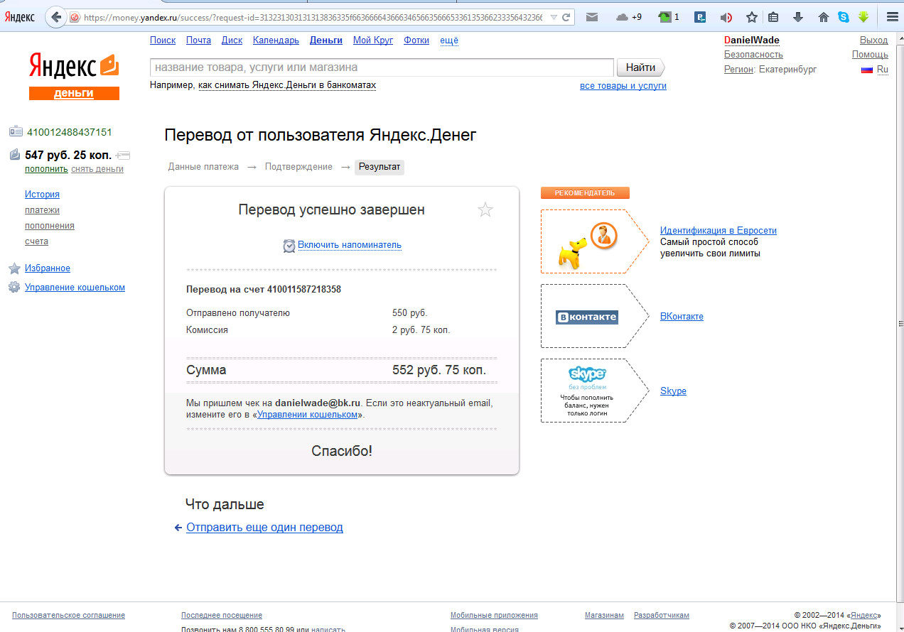Click the Выход logout link
The width and height of the screenshot is (904, 632).
[874, 40]
